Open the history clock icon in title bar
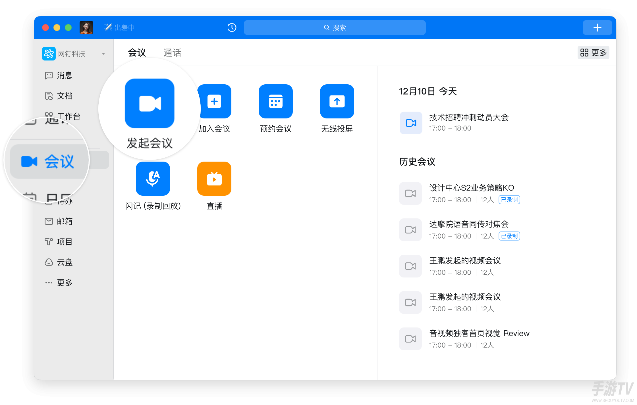 232,28
